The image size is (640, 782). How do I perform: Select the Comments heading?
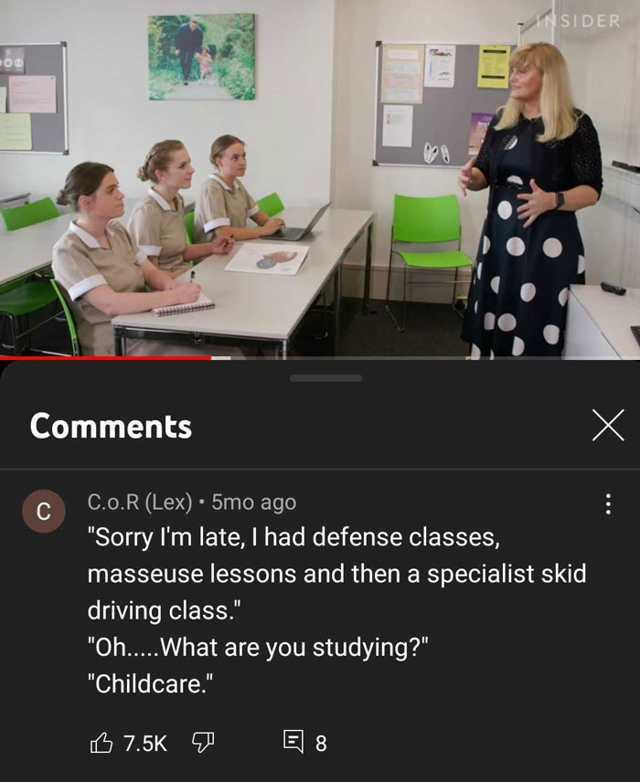click(111, 427)
